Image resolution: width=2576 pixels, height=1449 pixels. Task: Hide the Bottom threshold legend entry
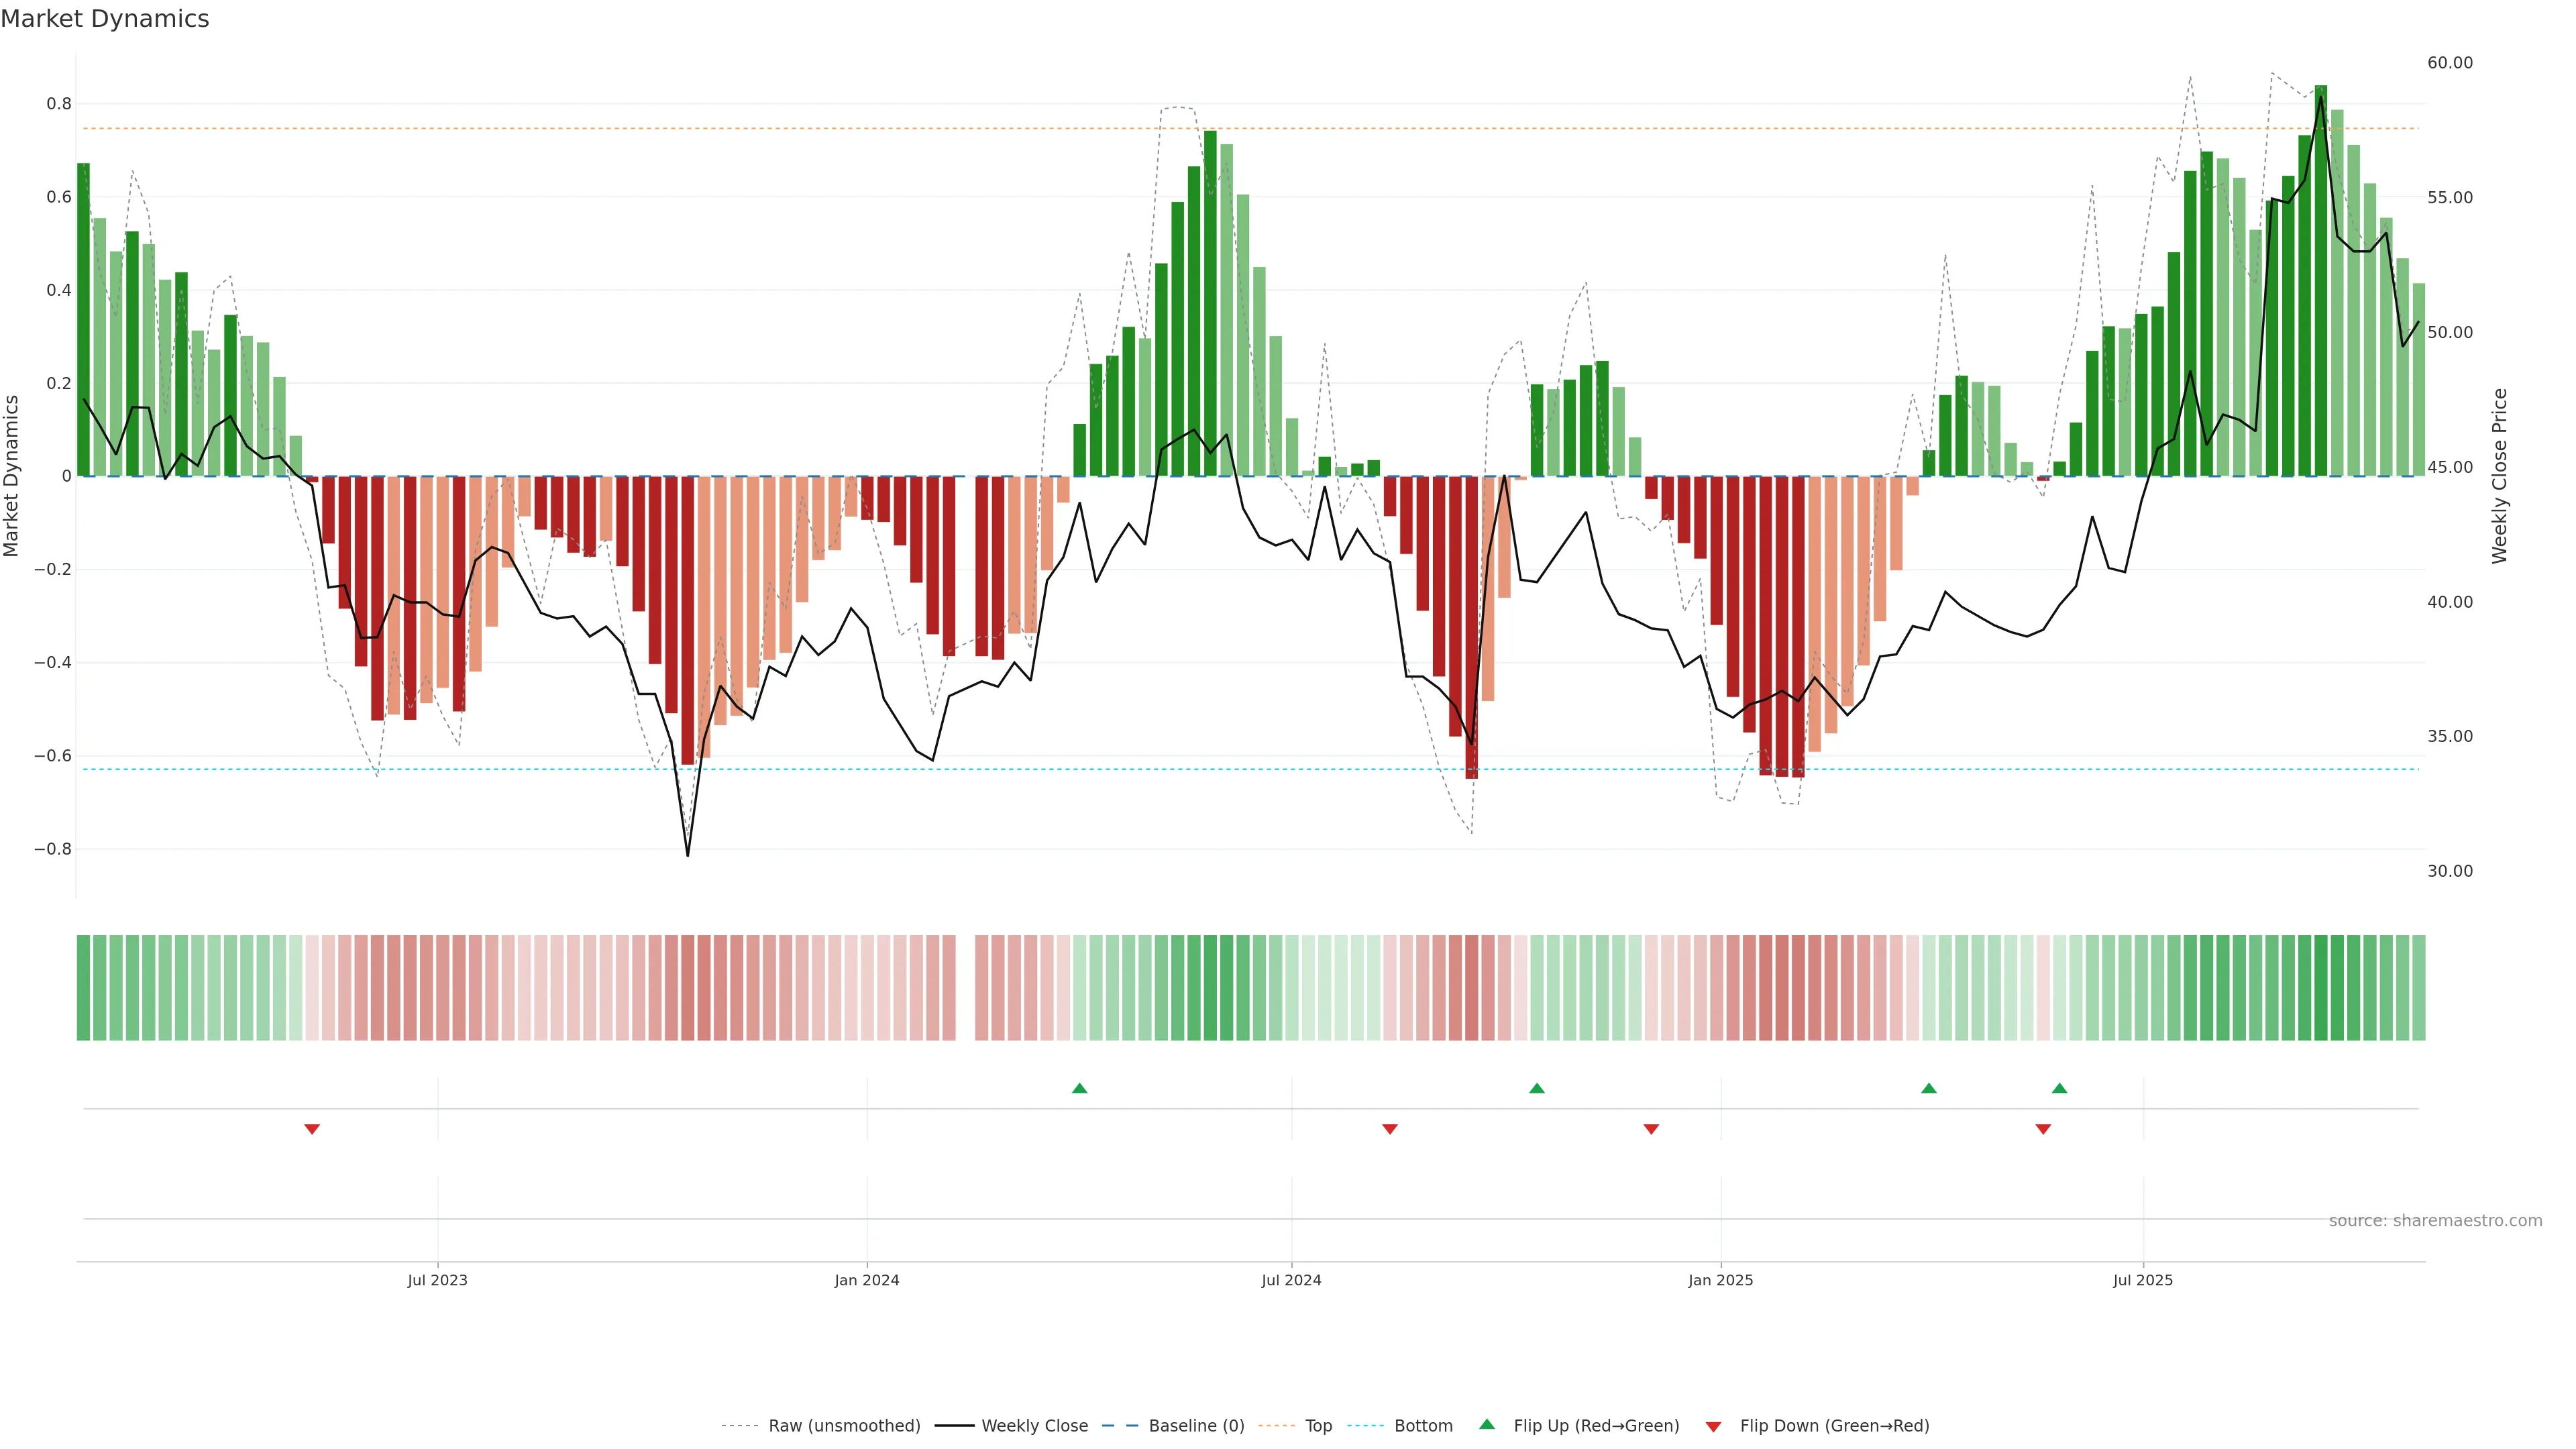click(1423, 1426)
